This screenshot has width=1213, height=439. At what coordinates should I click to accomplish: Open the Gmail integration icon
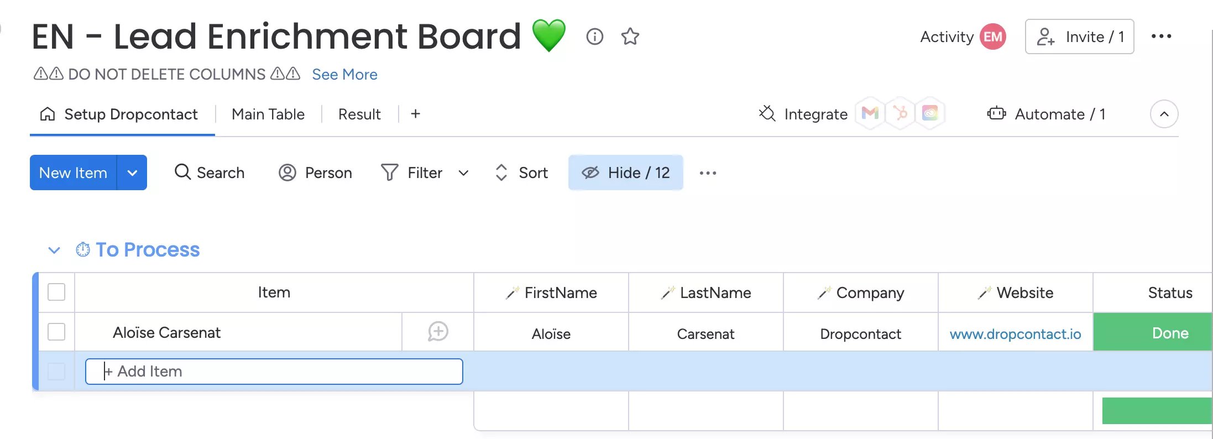[870, 113]
